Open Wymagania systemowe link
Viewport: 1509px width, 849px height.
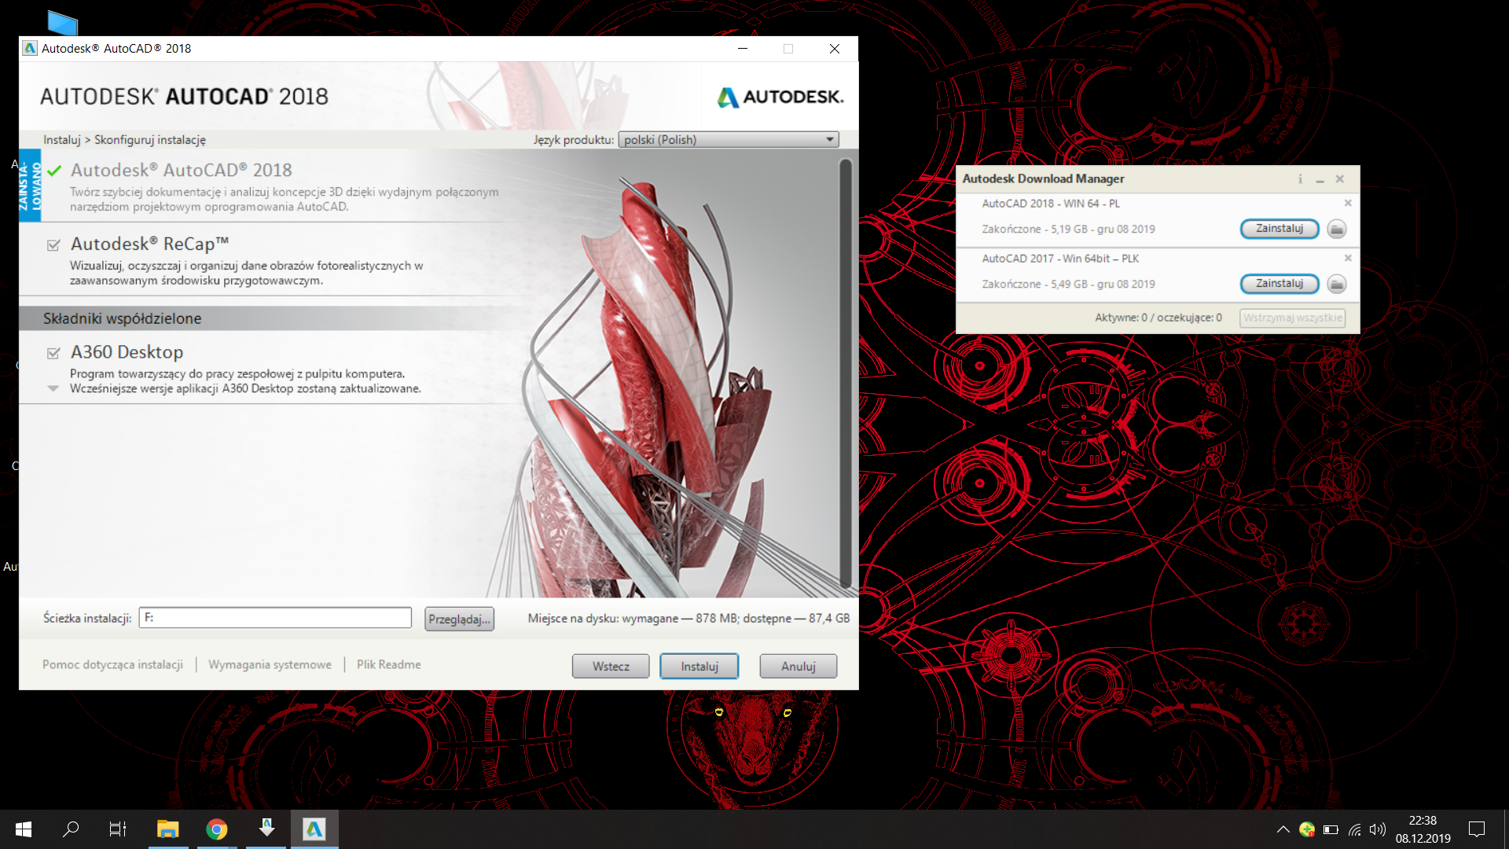(270, 665)
